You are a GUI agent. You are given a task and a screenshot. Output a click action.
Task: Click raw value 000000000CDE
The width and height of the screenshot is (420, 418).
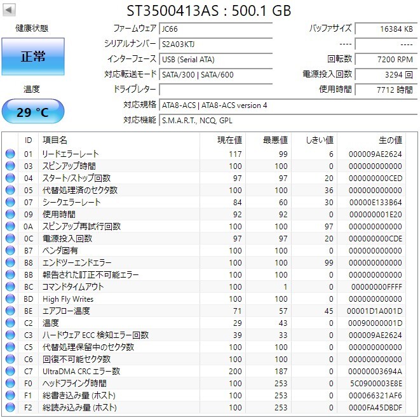click(376, 238)
